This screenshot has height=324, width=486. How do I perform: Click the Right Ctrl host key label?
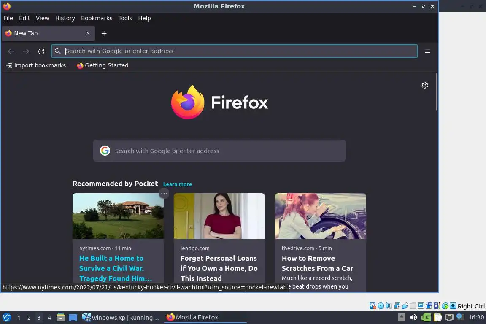471,306
